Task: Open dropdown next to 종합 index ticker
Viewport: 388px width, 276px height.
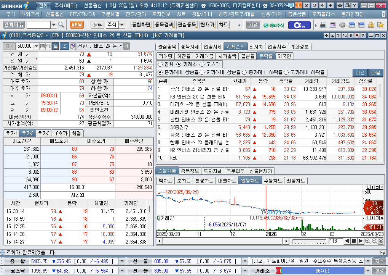Action: [x=122, y=261]
